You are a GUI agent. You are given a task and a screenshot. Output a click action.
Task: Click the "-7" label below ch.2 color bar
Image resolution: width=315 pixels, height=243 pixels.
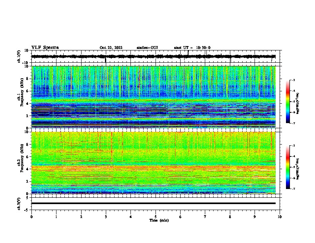point(294,189)
